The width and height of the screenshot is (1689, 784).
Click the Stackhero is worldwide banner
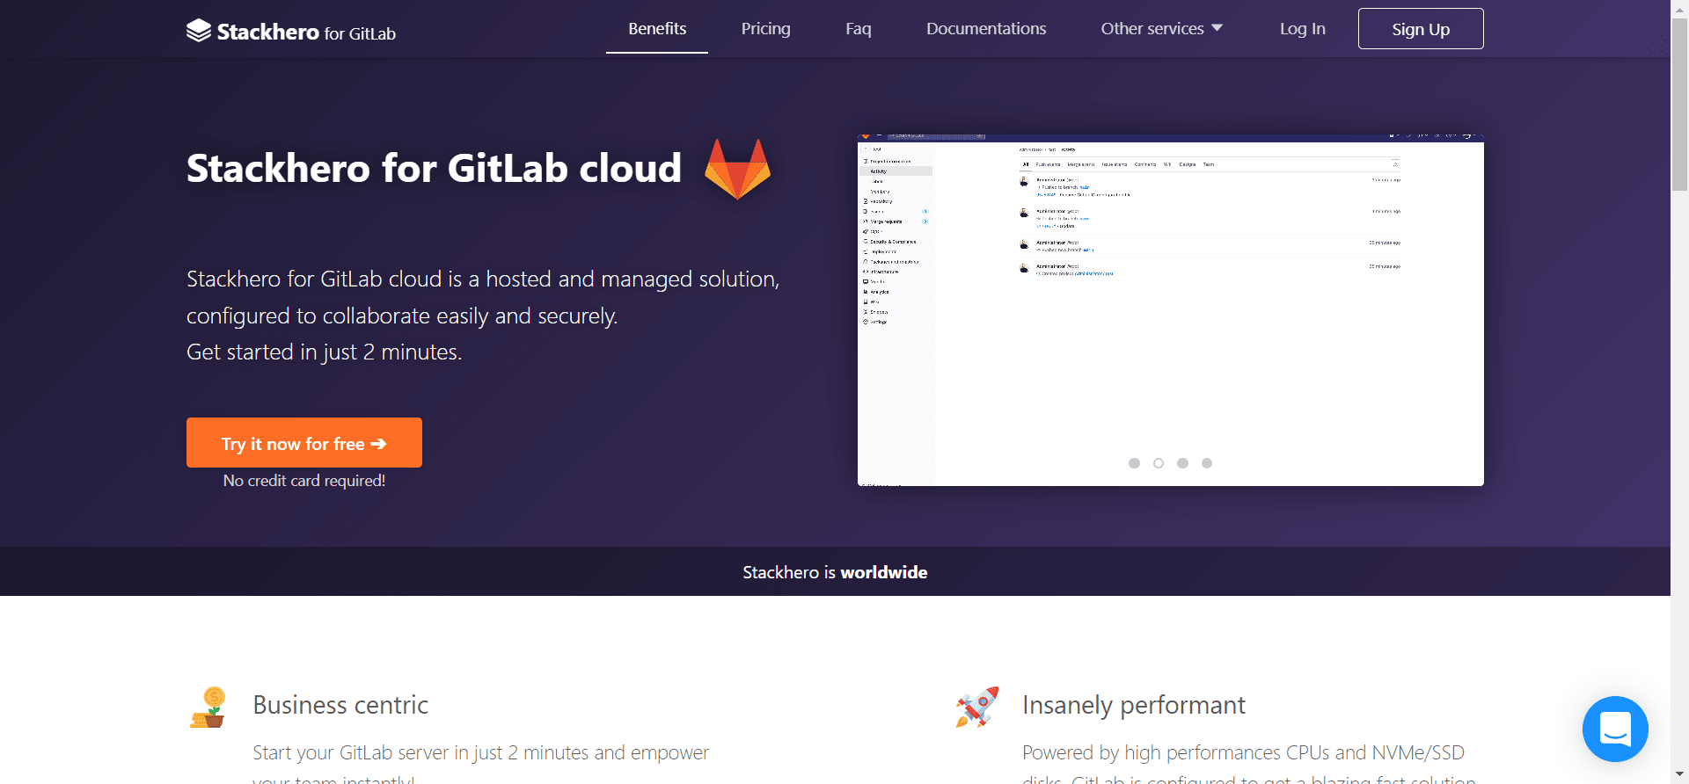pyautogui.click(x=834, y=572)
